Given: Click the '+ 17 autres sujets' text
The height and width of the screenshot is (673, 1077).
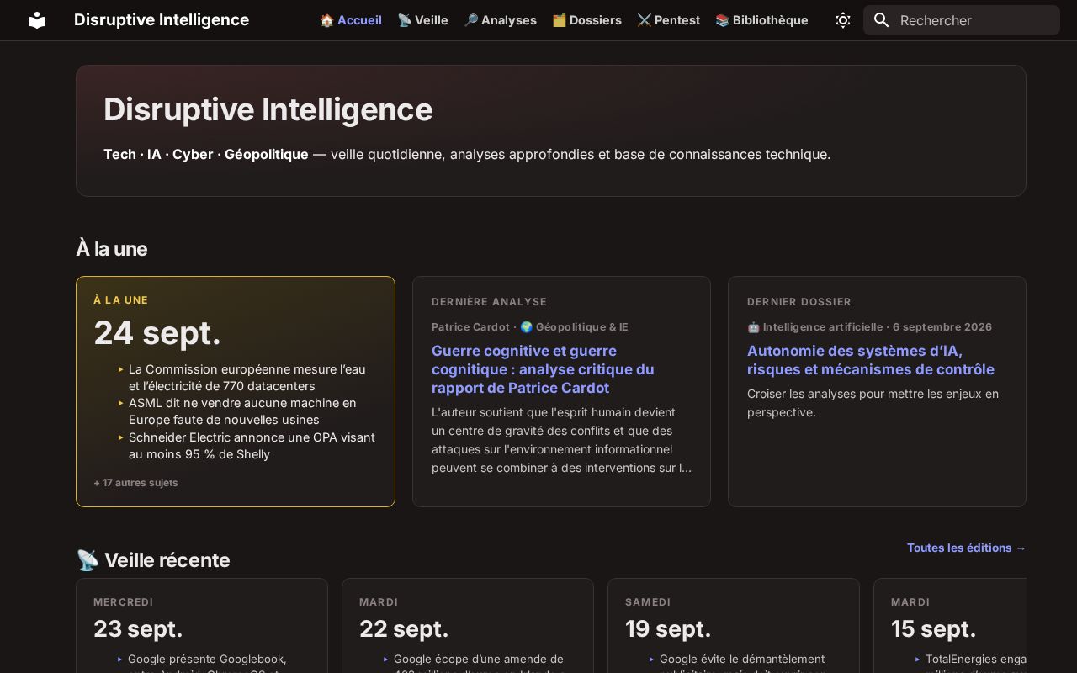Looking at the screenshot, I should [135, 483].
